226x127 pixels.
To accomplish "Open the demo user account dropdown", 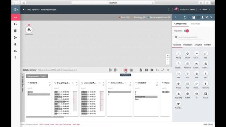I will pos(205,10).
